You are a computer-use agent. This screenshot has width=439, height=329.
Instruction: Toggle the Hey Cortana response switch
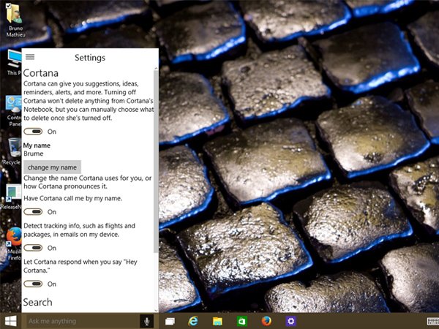[x=33, y=284]
